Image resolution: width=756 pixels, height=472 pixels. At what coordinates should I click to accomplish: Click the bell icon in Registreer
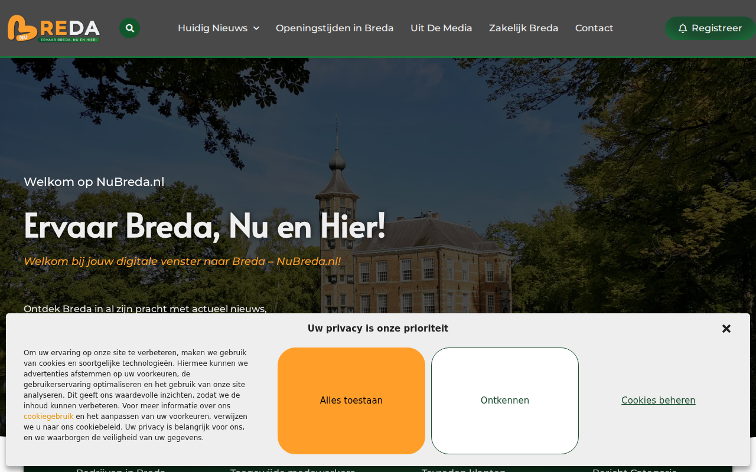683,28
